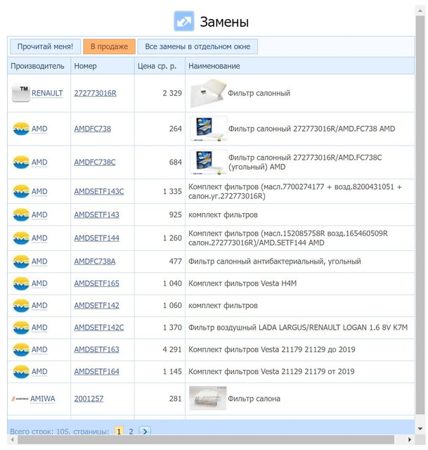Open part number AMDFC738C
This screenshot has height=450, width=428.
95,162
